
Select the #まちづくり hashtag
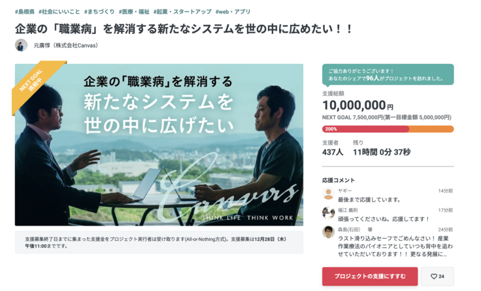(x=99, y=12)
